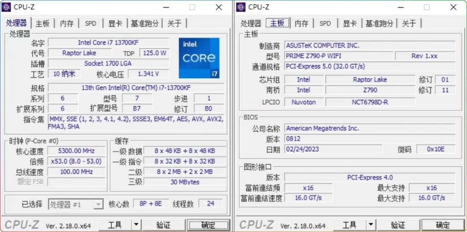Click the LPCIO chip NCT6798D-R

[370, 102]
